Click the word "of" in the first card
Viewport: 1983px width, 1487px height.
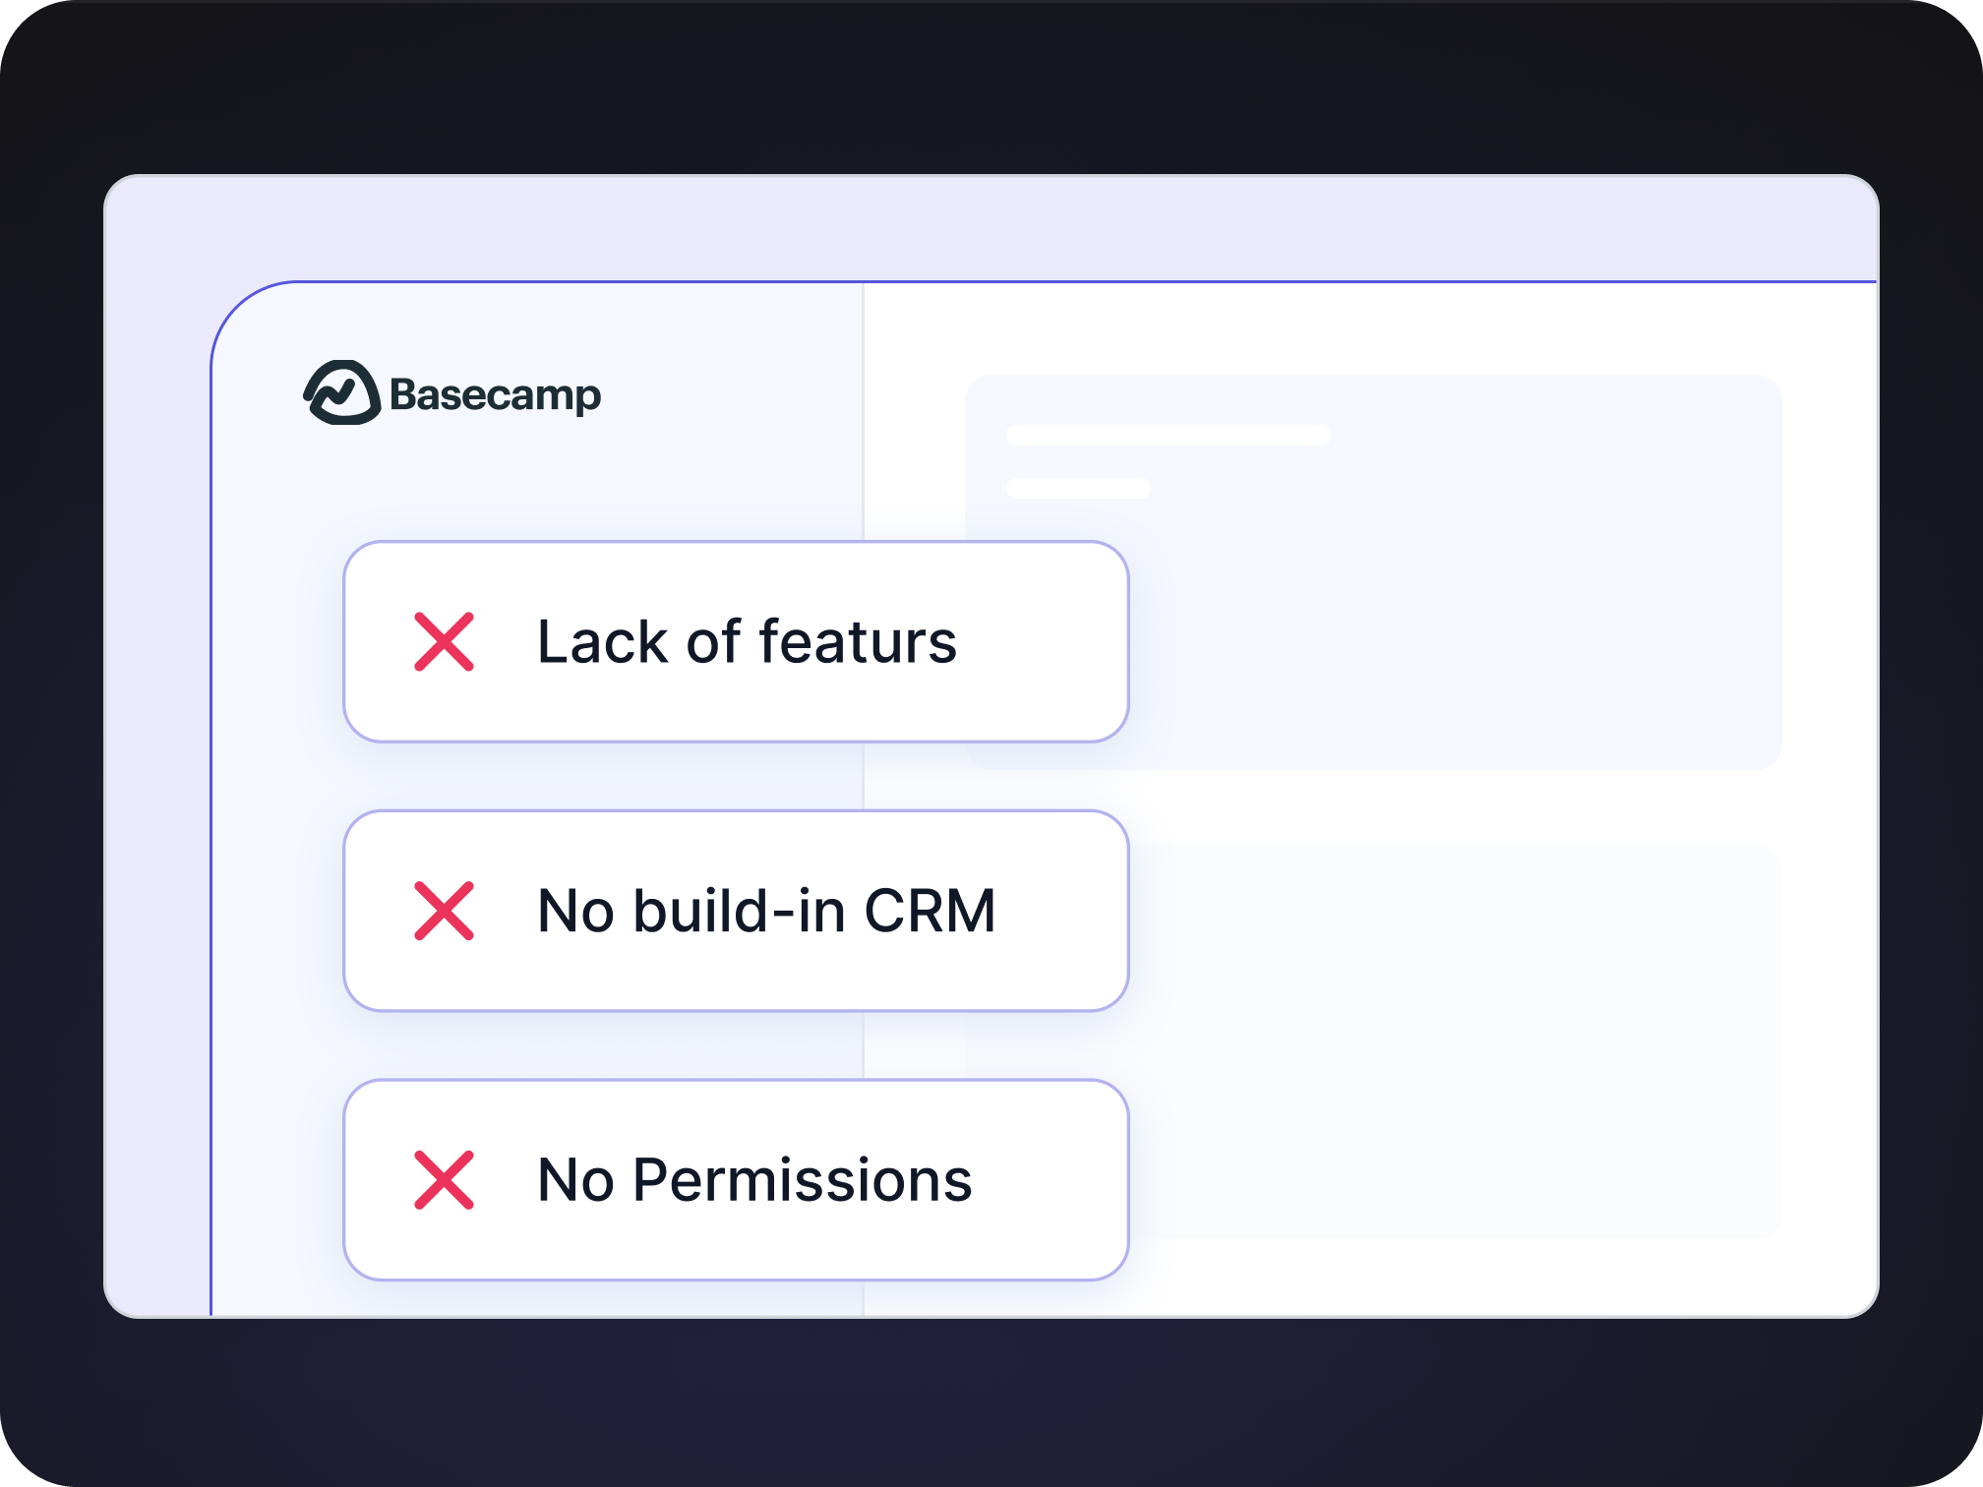point(713,642)
